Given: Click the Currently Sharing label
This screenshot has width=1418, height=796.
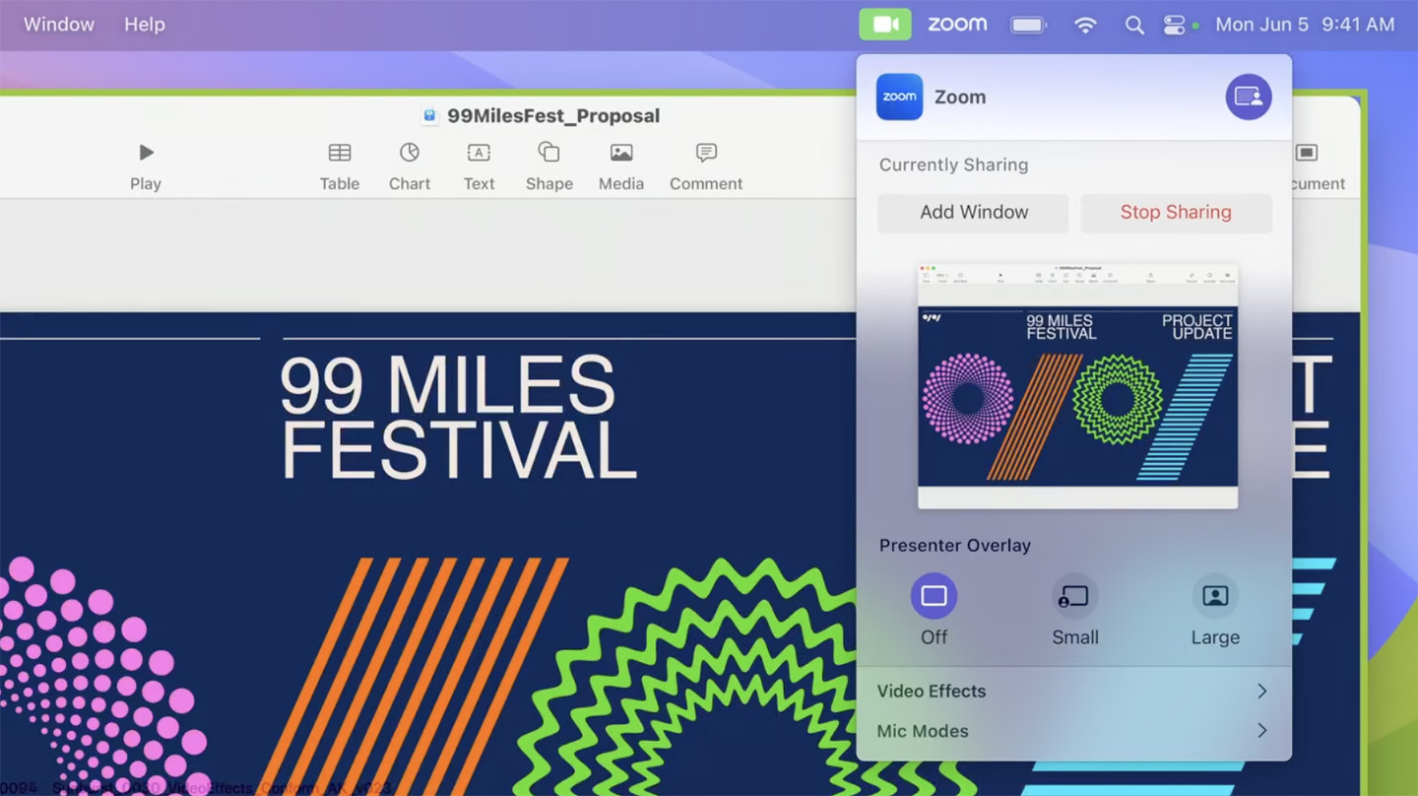Looking at the screenshot, I should click(x=953, y=165).
